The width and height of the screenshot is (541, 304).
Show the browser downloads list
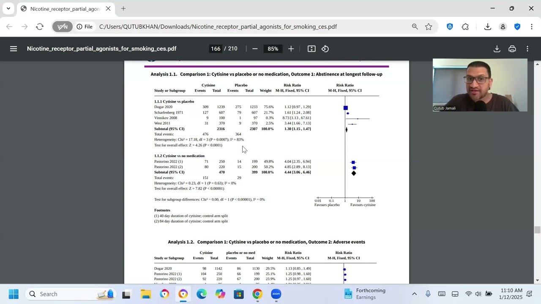coord(488,27)
